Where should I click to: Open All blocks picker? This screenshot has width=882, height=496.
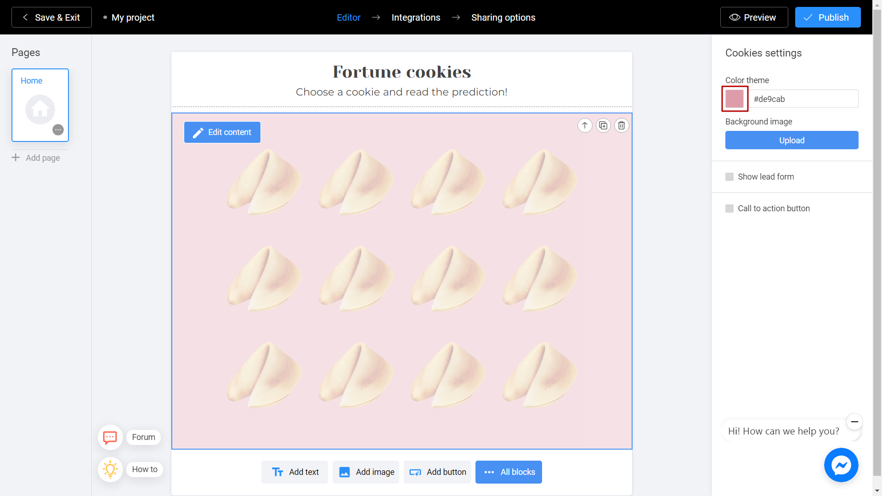(509, 472)
